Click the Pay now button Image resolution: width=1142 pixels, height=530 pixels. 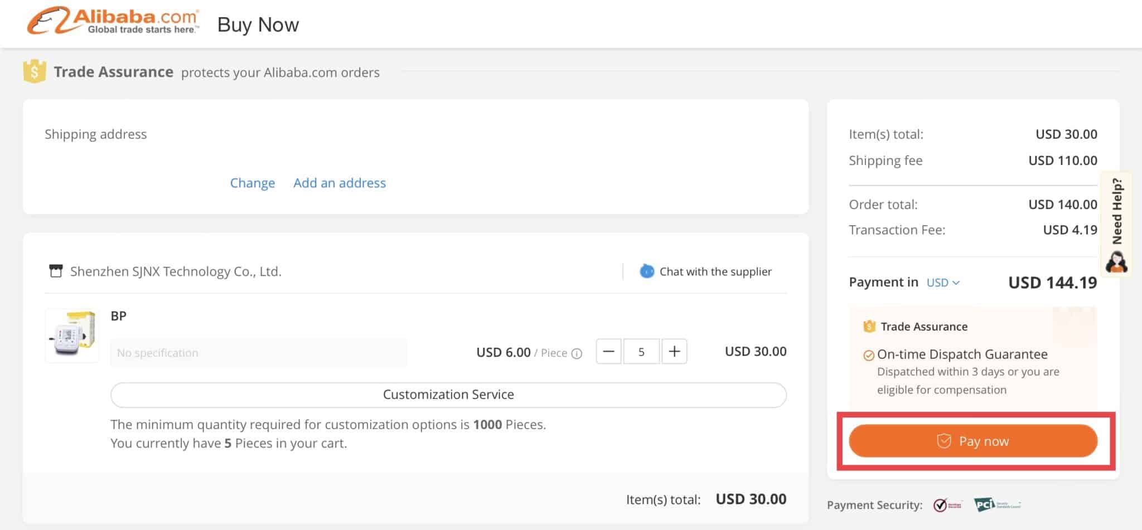(972, 441)
